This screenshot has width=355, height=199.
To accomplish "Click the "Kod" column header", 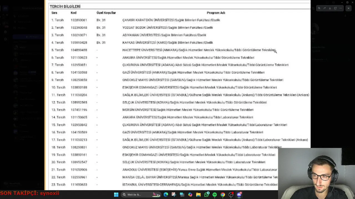I will tap(73, 13).
